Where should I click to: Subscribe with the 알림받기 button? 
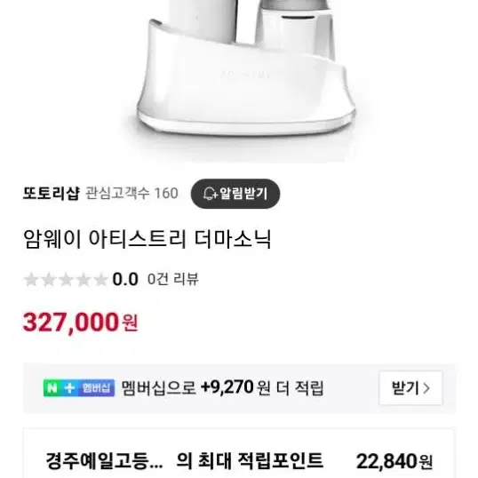(x=235, y=194)
